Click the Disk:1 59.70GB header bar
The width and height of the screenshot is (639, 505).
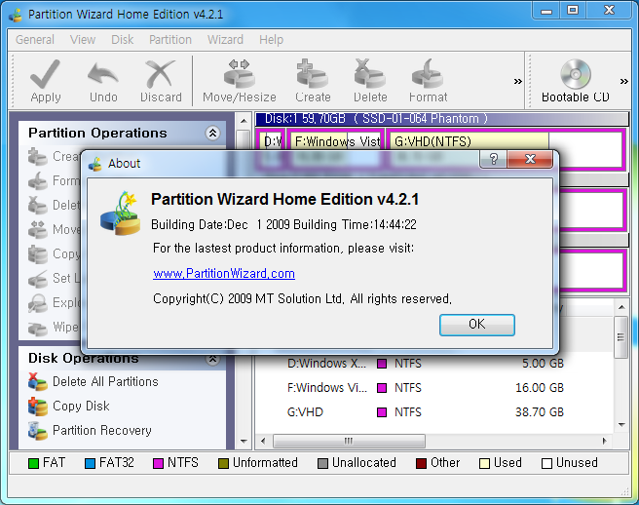[x=442, y=119]
